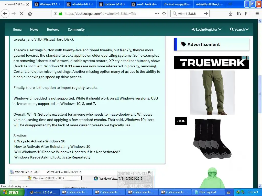The width and height of the screenshot is (262, 196).
Task: Switch to the win-8.1-adk tab
Action: tap(145, 4)
